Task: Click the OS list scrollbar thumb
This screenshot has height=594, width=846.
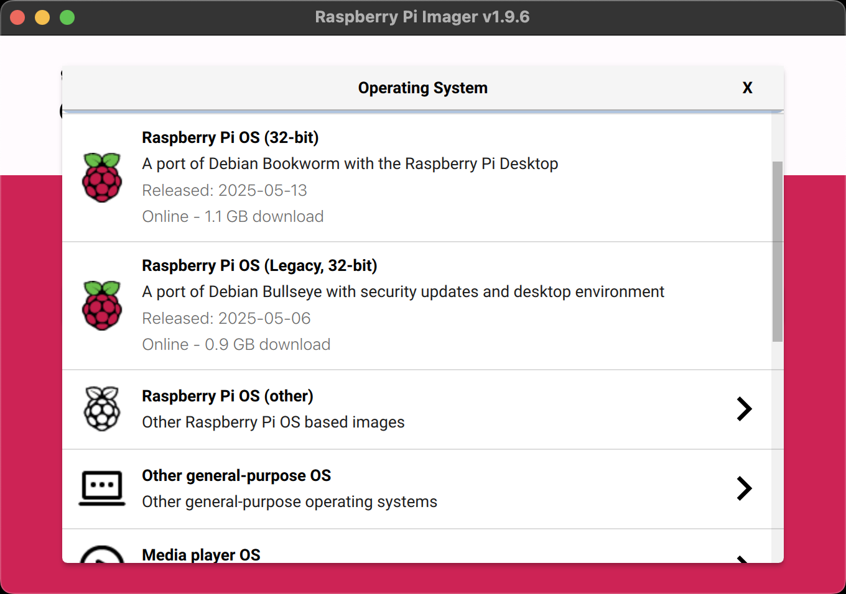Action: click(x=778, y=251)
